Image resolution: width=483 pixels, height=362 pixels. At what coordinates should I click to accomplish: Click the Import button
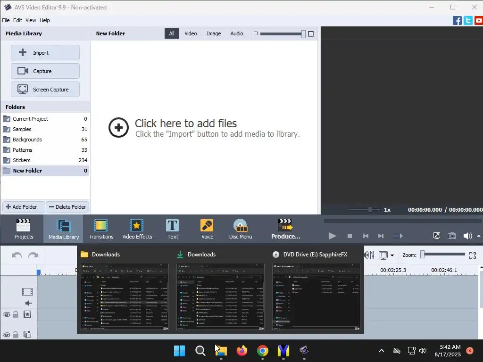[x=45, y=53]
